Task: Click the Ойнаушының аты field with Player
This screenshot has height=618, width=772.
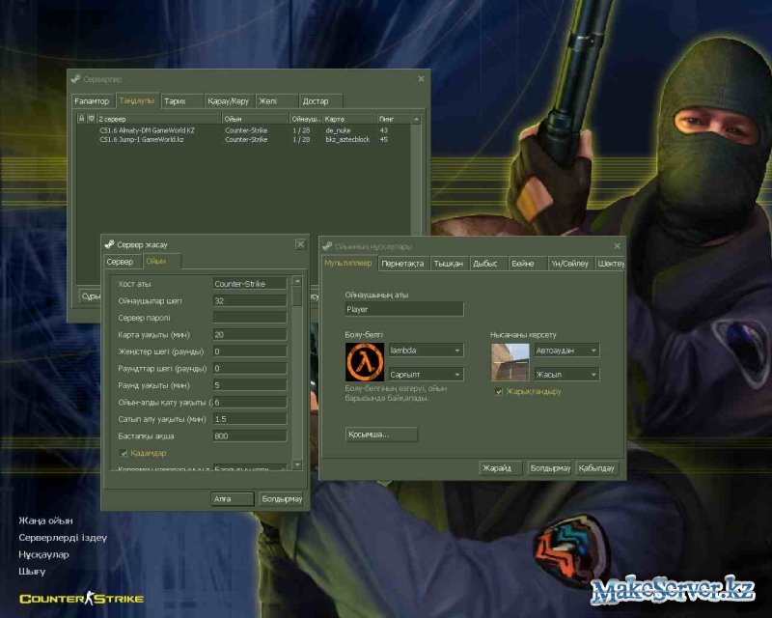Action: (403, 309)
